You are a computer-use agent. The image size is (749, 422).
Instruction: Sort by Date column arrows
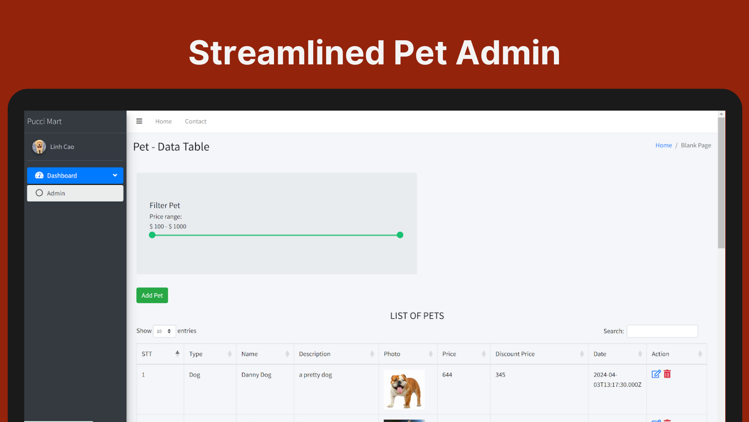(640, 354)
